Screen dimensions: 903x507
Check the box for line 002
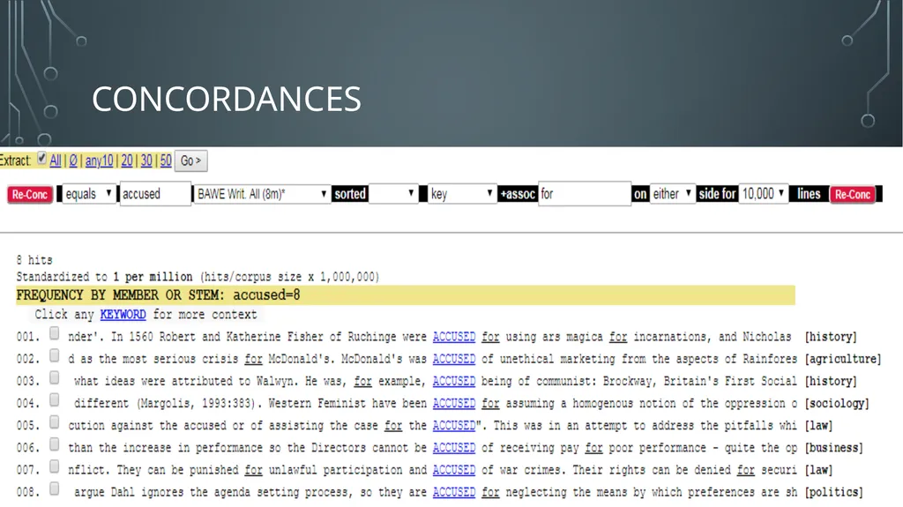coord(54,355)
